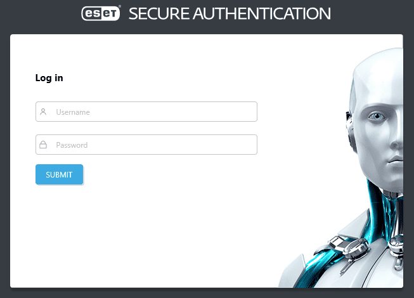Focus the Username input field
The width and height of the screenshot is (414, 298).
152,112
